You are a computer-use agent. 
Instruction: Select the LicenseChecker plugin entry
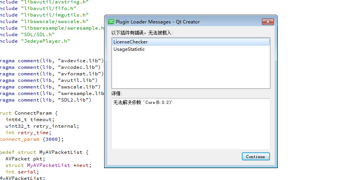[191, 42]
